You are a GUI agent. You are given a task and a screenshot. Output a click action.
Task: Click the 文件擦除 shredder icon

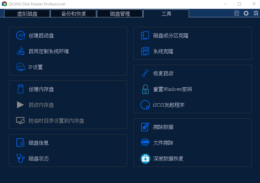click(145, 143)
